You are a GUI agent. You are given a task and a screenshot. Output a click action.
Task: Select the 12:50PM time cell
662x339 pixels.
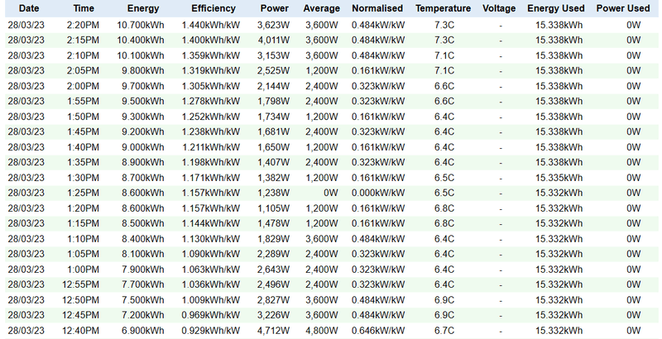(80, 300)
